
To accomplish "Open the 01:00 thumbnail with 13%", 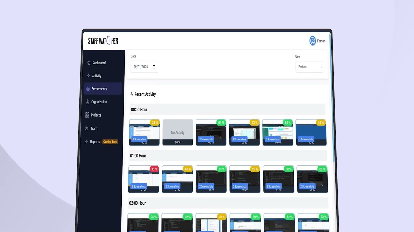I will tap(144, 179).
